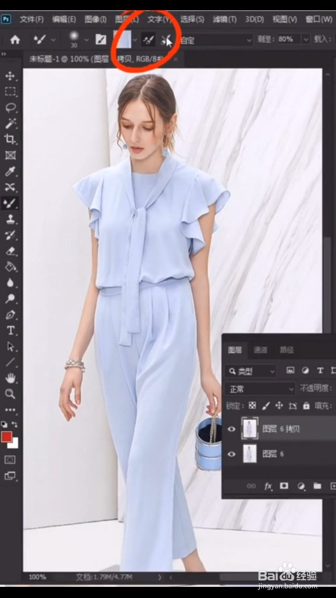
Task: Select the History Brush tool
Action: (x=10, y=235)
